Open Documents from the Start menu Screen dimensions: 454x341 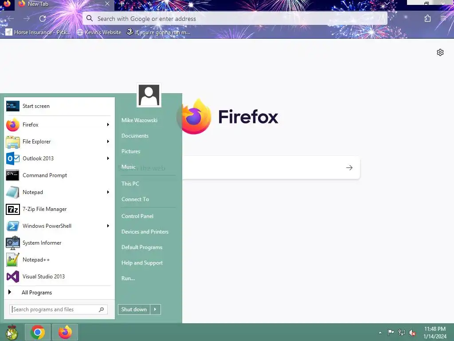coord(135,136)
